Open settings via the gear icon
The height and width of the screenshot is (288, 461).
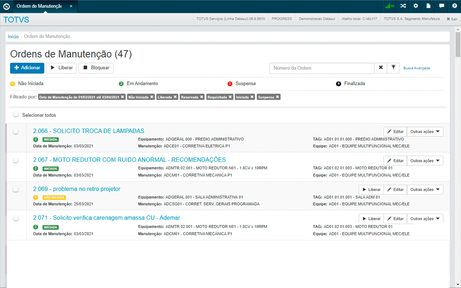click(416, 6)
